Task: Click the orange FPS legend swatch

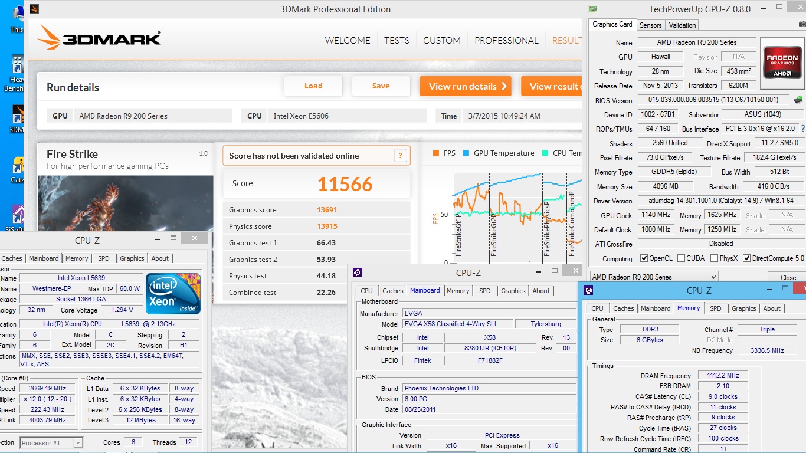Action: click(435, 153)
